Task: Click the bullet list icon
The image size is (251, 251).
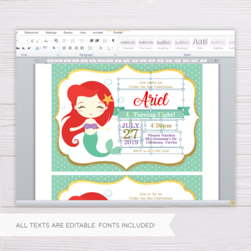Action: pos(64,41)
